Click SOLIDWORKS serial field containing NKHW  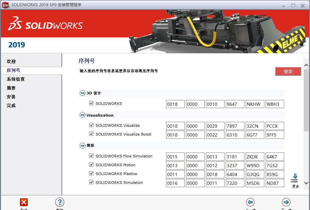pyautogui.click(x=255, y=104)
